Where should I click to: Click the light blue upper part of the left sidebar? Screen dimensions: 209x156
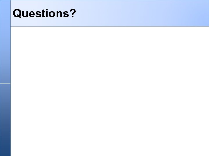5,43
